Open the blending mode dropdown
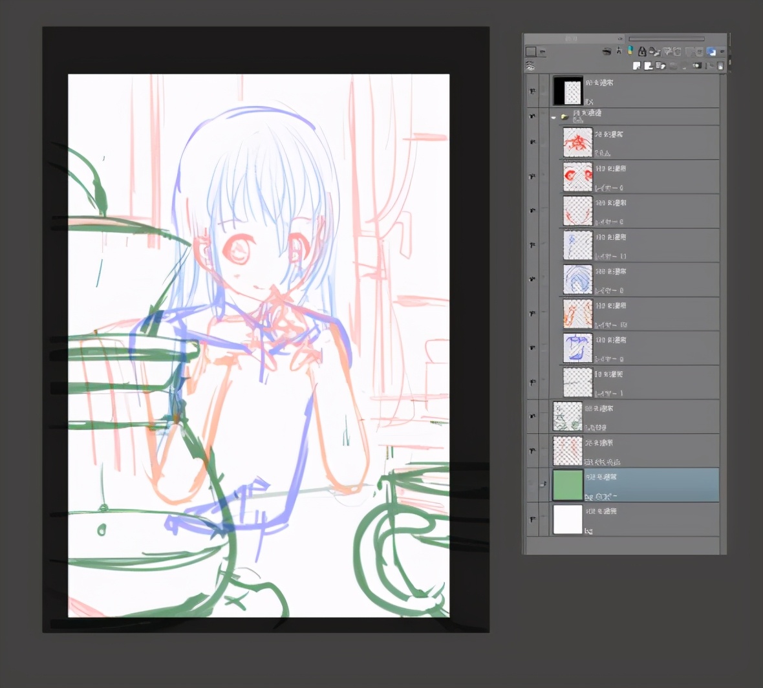Image resolution: width=763 pixels, height=688 pixels. click(x=542, y=51)
